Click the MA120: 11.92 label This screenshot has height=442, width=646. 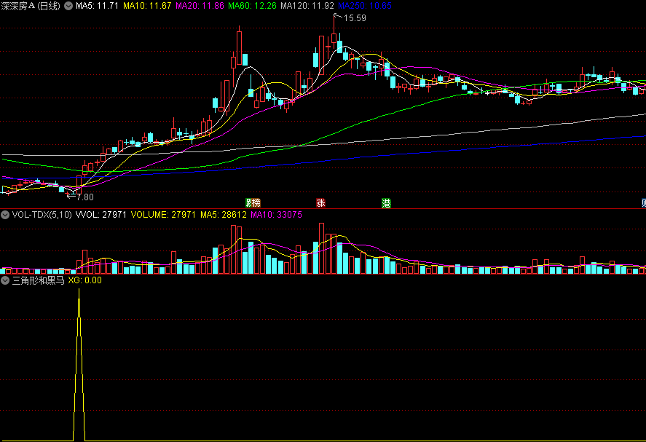click(307, 6)
